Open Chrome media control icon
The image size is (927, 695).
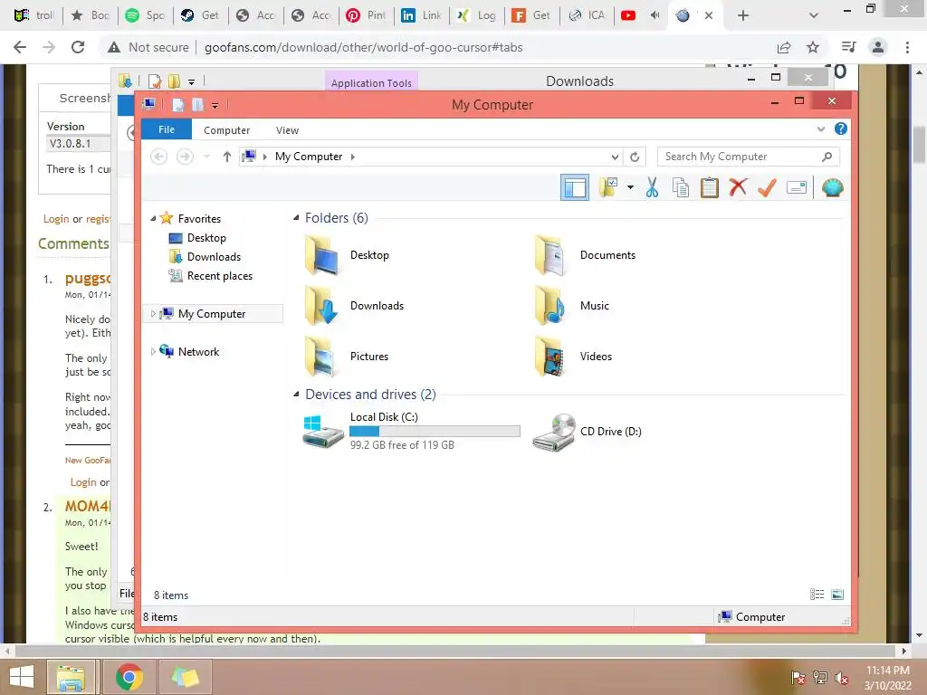tap(848, 47)
